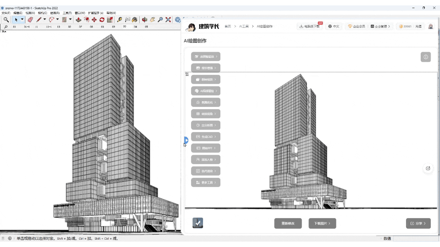Open the 图转PPT tool button
The width and height of the screenshot is (440, 247).
(x=206, y=148)
